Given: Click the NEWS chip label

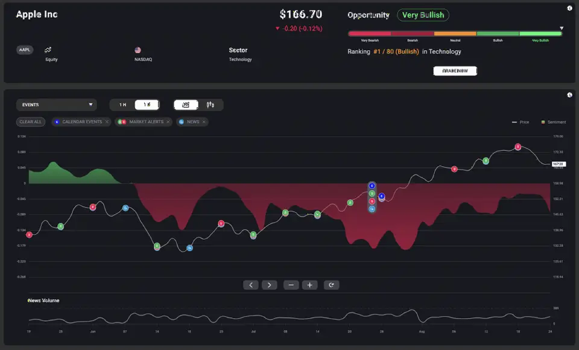Looking at the screenshot, I should point(193,121).
